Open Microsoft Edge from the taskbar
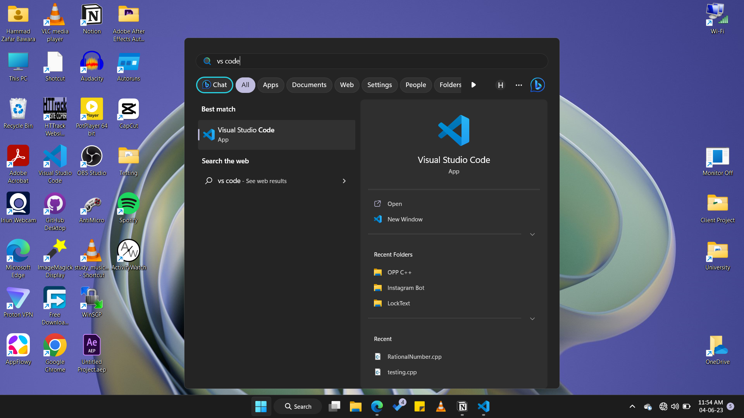Screen dimensions: 744x418 point(376,406)
